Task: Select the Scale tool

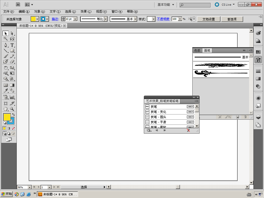Action: point(12,68)
